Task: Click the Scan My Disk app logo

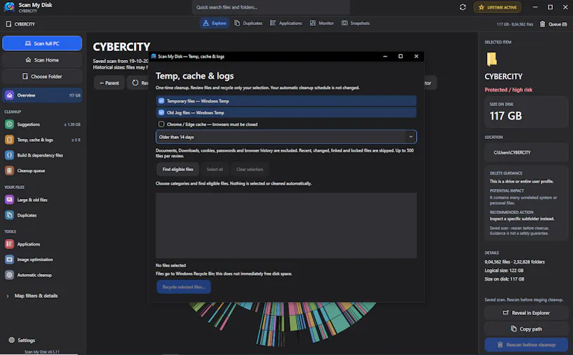Action: tap(9, 7)
